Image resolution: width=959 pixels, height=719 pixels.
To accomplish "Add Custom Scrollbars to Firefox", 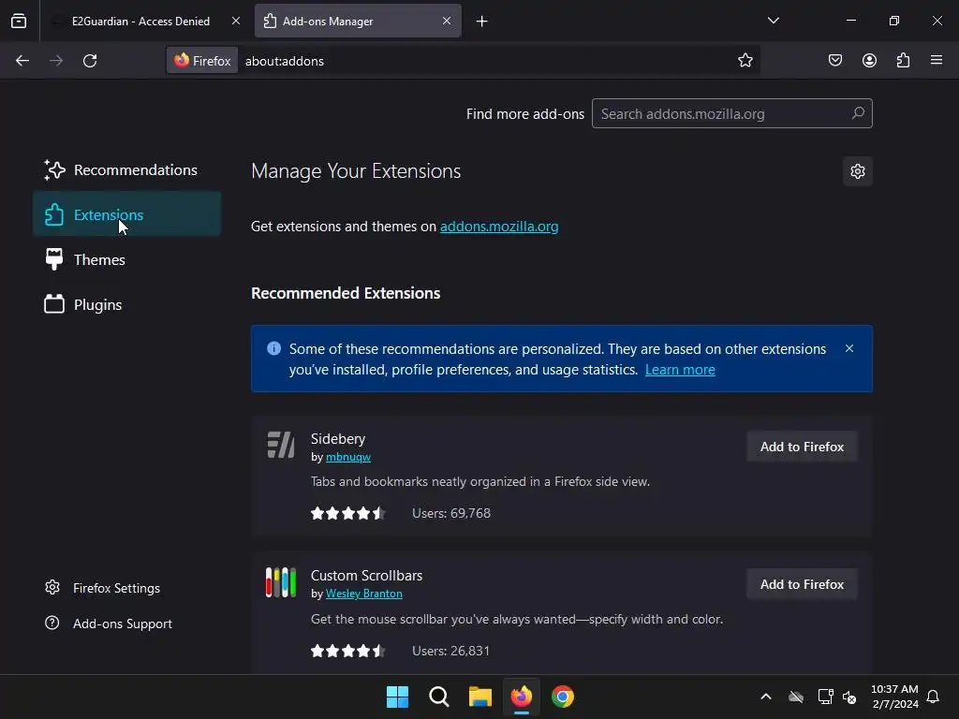I will [802, 584].
